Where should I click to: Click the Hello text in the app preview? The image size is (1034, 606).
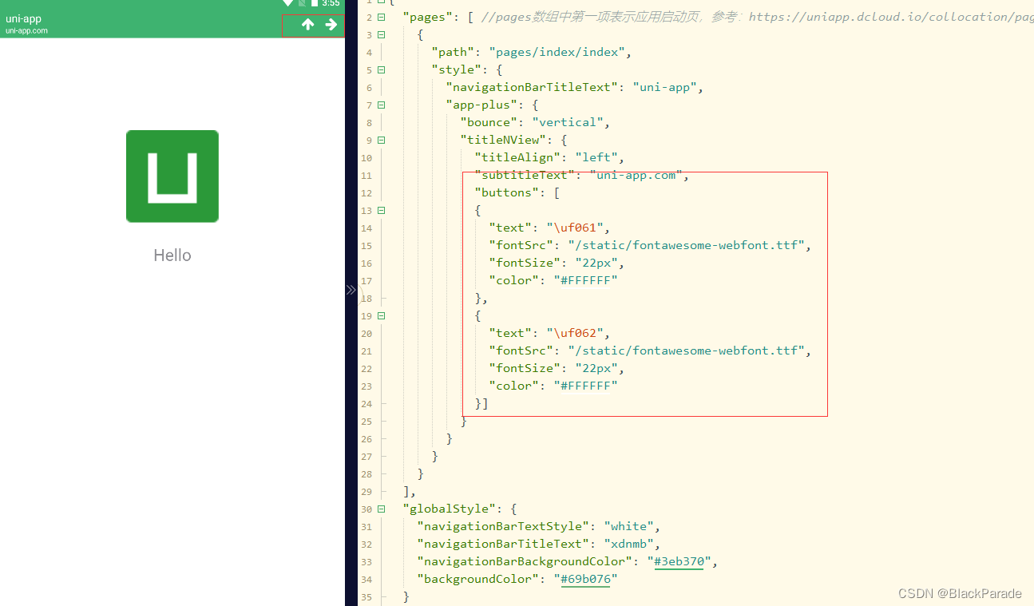[x=172, y=255]
